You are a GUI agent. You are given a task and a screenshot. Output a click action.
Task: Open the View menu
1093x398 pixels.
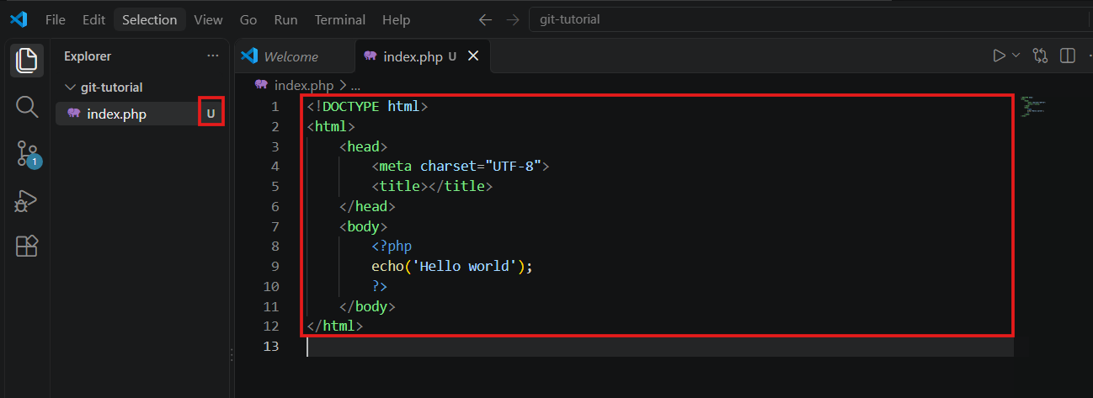(x=209, y=19)
